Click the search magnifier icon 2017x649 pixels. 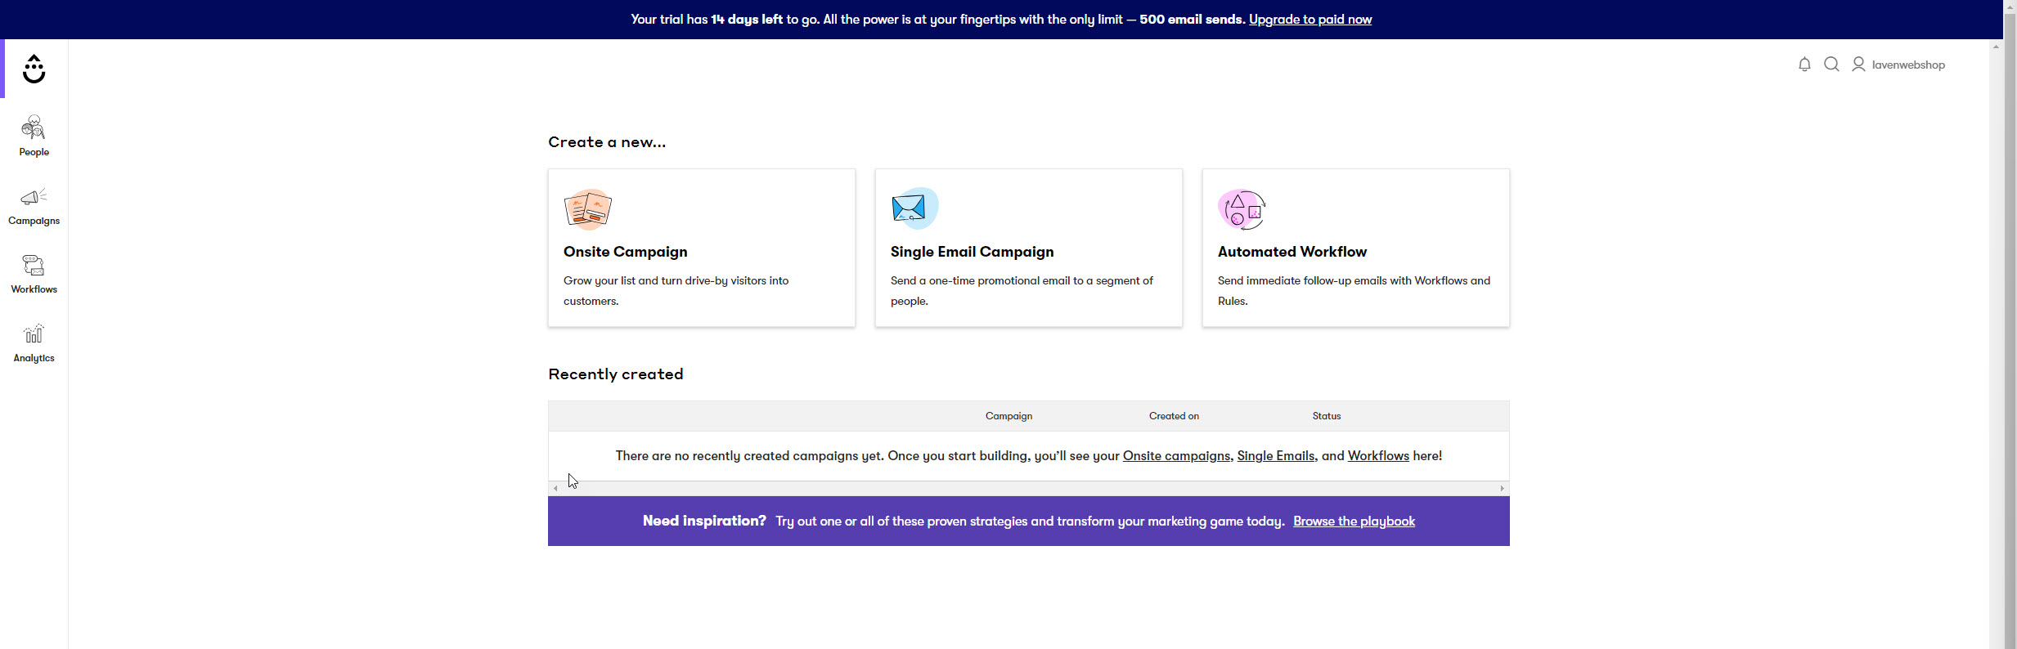(x=1831, y=65)
